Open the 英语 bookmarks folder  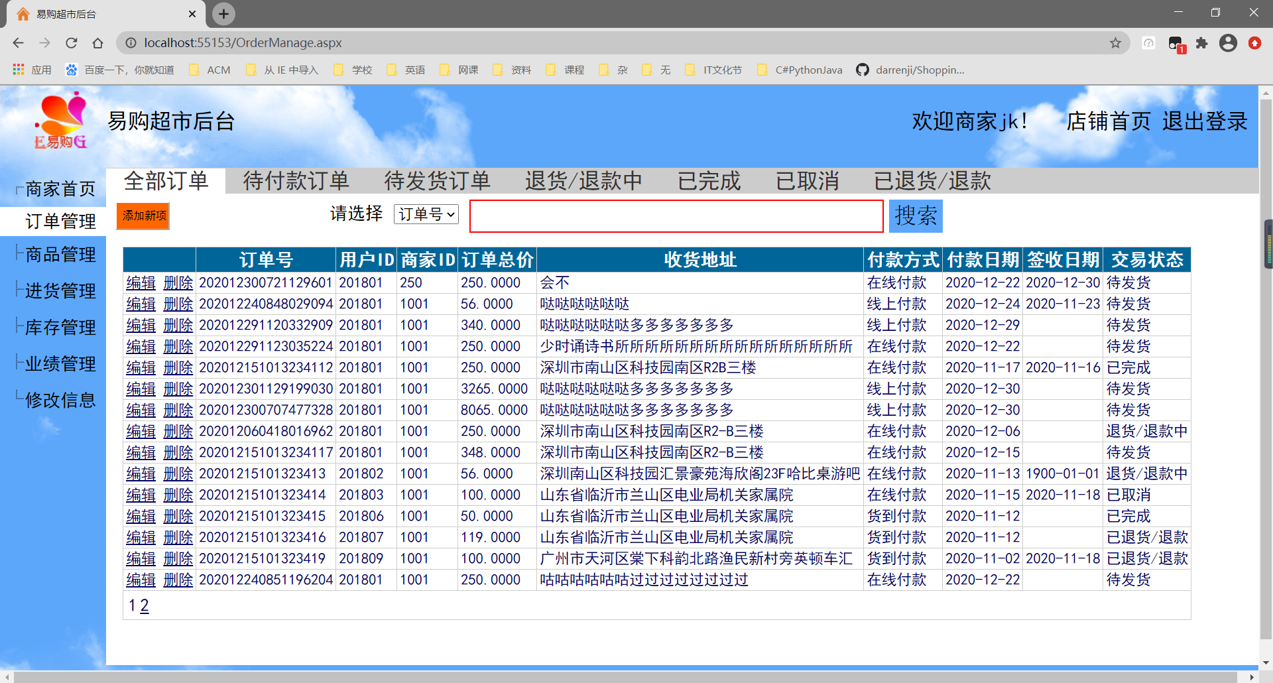click(x=406, y=70)
